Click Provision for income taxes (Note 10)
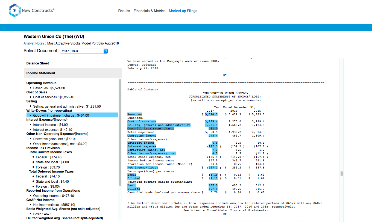The height and width of the screenshot is (222, 372). [160, 164]
